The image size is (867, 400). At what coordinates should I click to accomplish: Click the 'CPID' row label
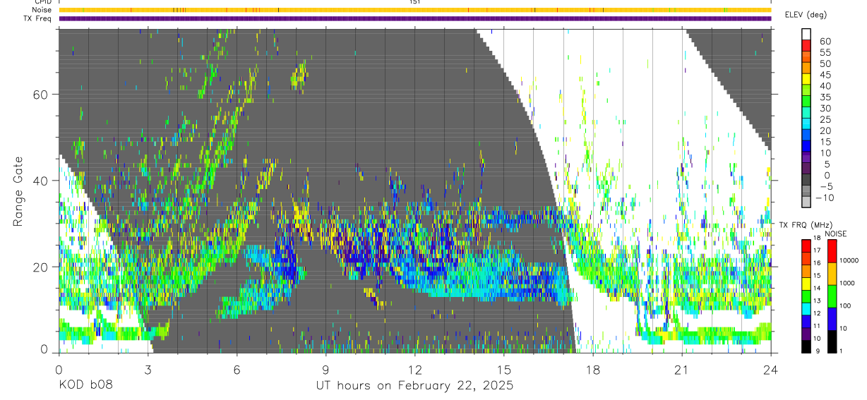click(x=42, y=2)
